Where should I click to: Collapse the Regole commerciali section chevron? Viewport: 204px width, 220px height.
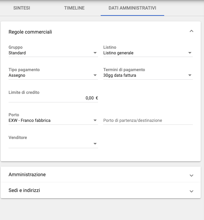(x=191, y=31)
